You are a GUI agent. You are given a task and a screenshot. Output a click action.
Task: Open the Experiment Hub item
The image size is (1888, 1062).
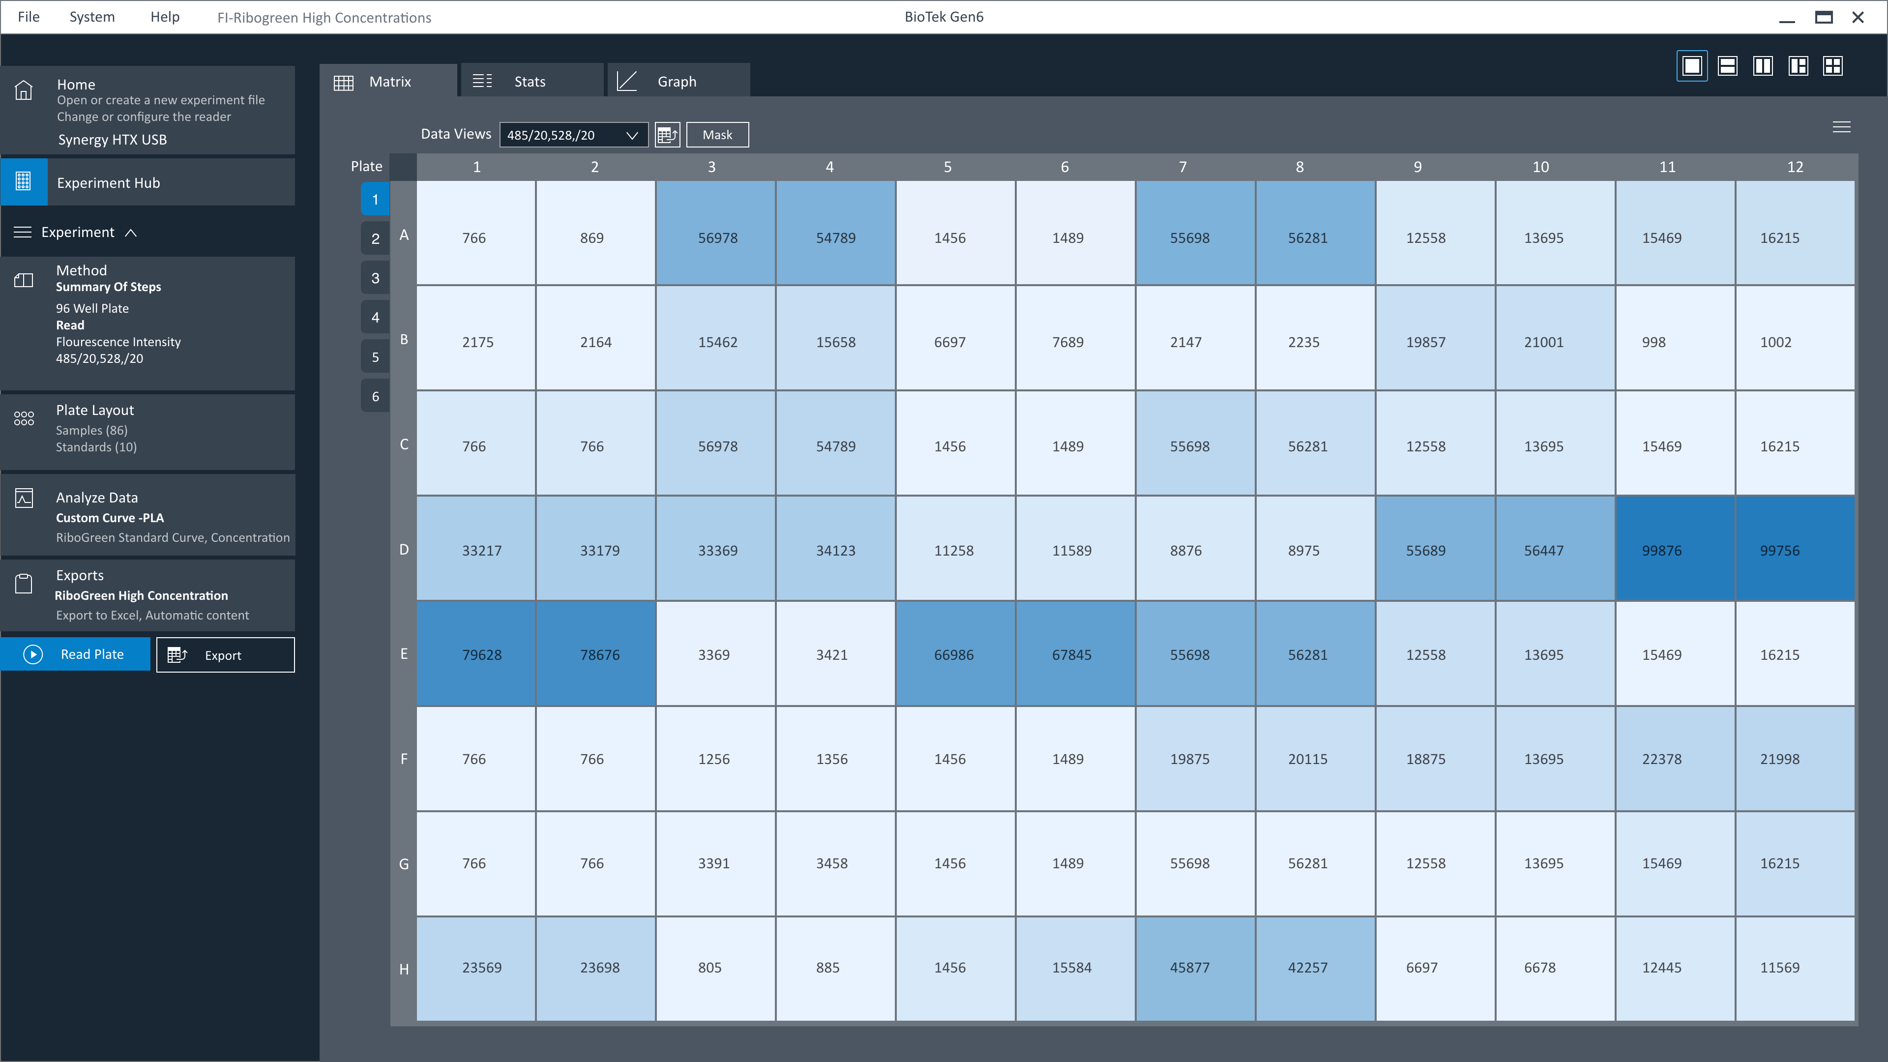coord(148,182)
